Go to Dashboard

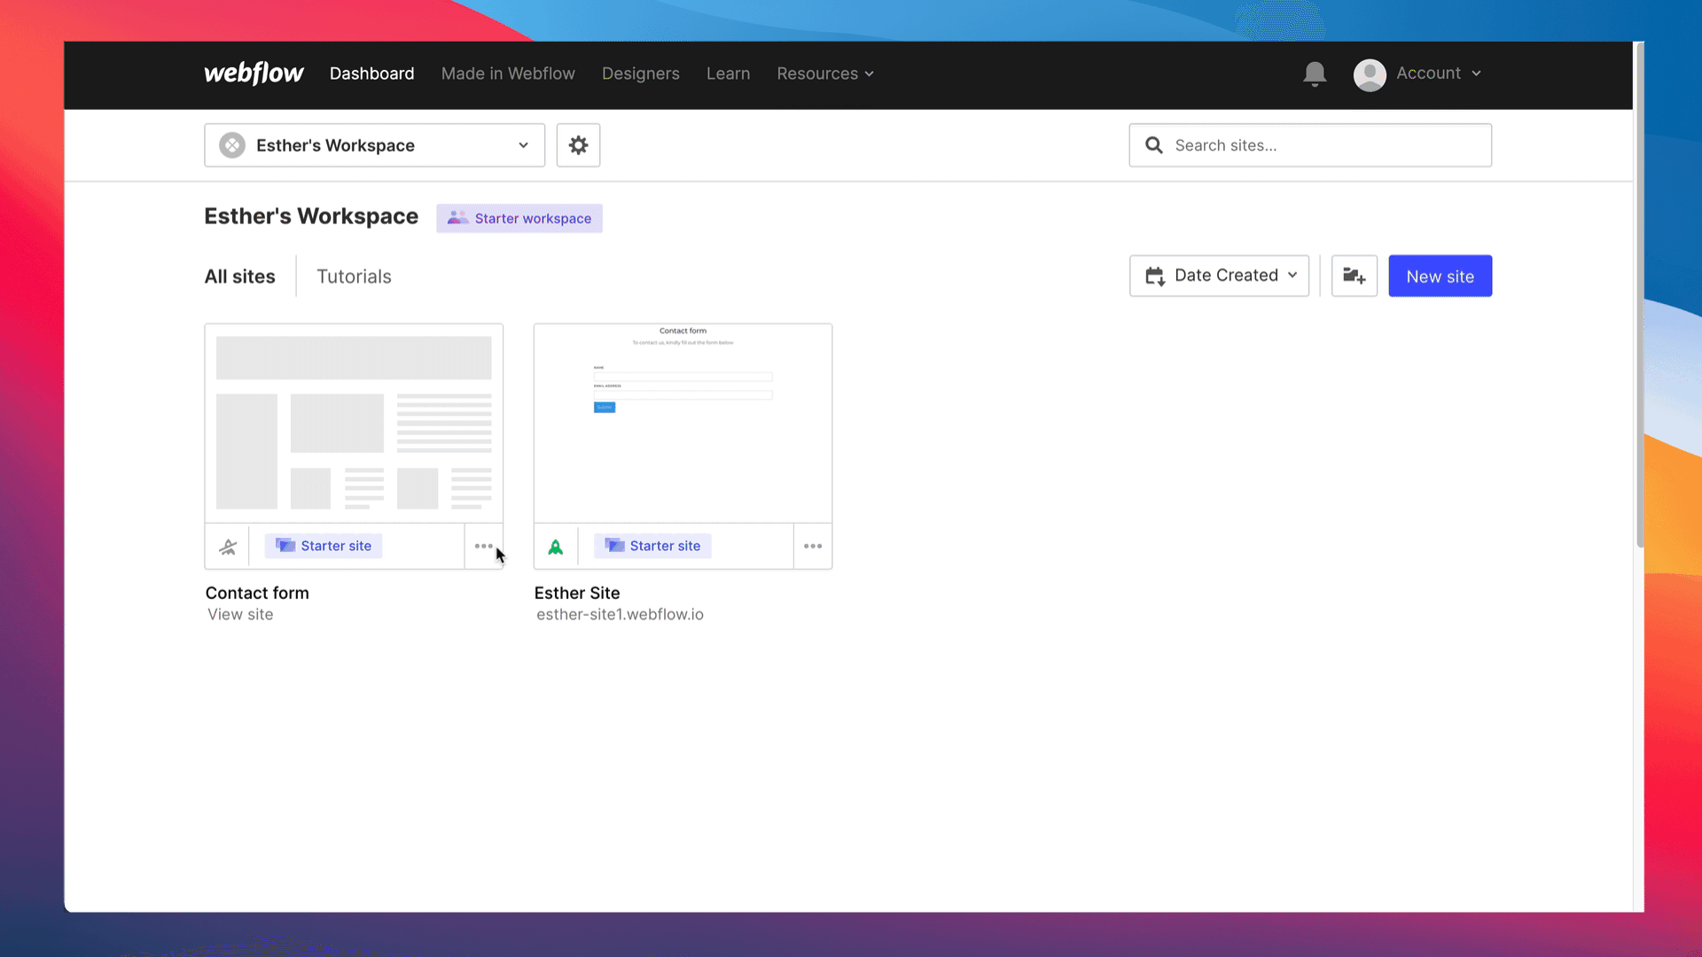click(371, 74)
